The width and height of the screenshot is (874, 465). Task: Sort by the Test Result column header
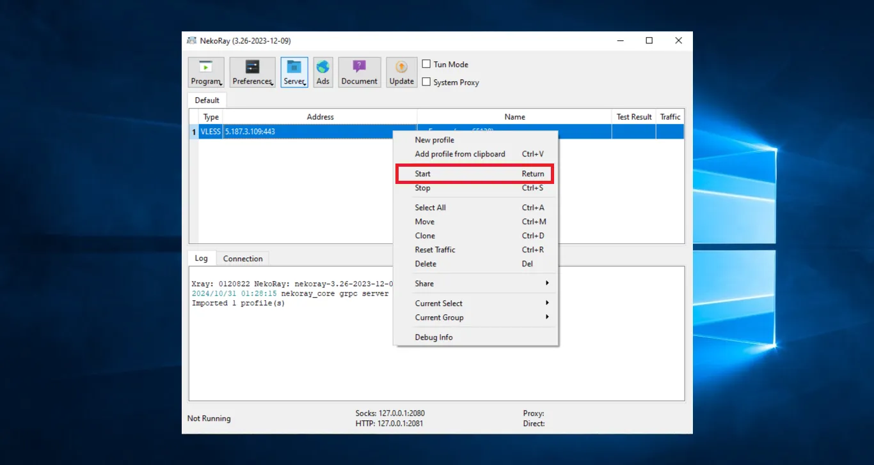tap(634, 117)
